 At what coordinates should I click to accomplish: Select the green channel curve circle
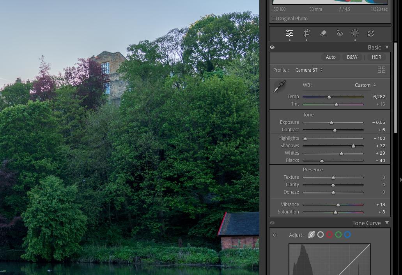(x=338, y=234)
